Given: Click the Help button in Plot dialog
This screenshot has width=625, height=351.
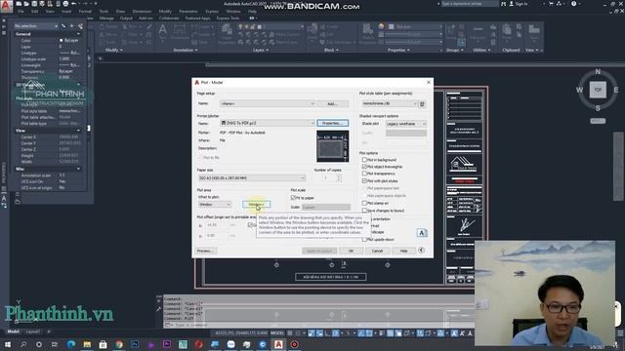Looking at the screenshot, I should coord(403,251).
